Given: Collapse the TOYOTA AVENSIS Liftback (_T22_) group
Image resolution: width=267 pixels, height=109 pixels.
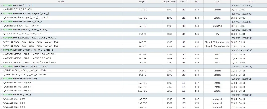Looking at the screenshot, I should point(2,22).
